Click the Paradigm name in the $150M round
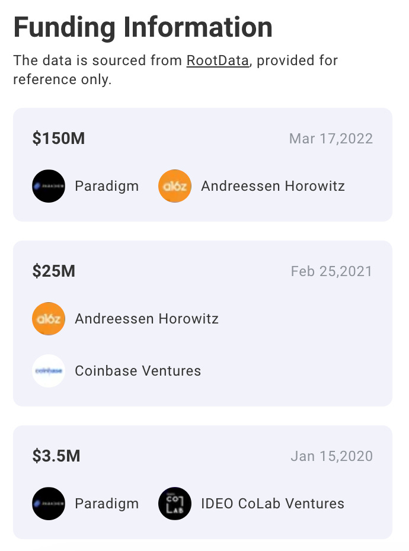This screenshot has height=551, width=409. click(107, 186)
